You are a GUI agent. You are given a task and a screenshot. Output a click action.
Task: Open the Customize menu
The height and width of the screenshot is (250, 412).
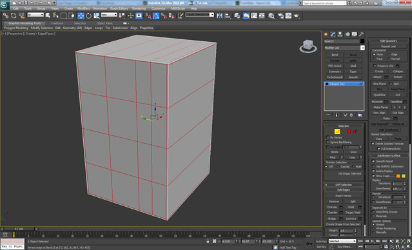point(159,8)
